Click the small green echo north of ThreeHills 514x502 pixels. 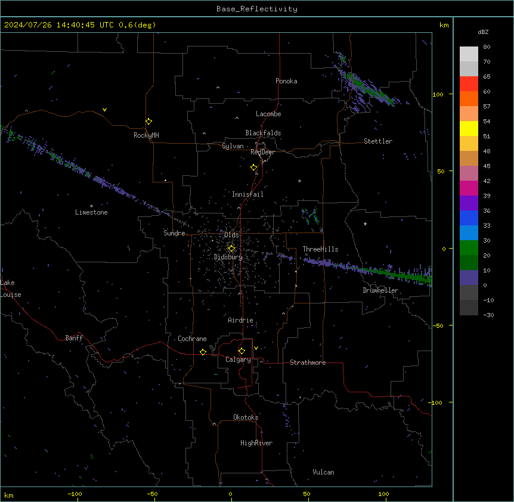[x=310, y=216]
